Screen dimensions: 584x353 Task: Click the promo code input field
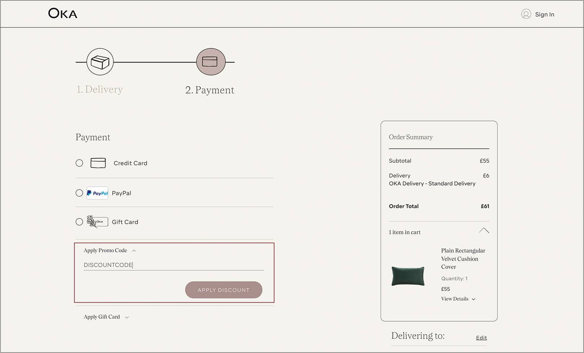174,265
